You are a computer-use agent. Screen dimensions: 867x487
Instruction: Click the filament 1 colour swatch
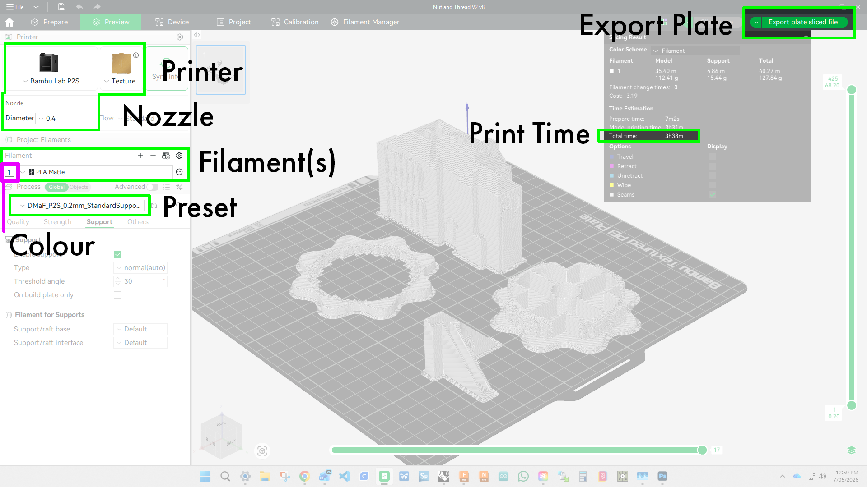(x=9, y=172)
